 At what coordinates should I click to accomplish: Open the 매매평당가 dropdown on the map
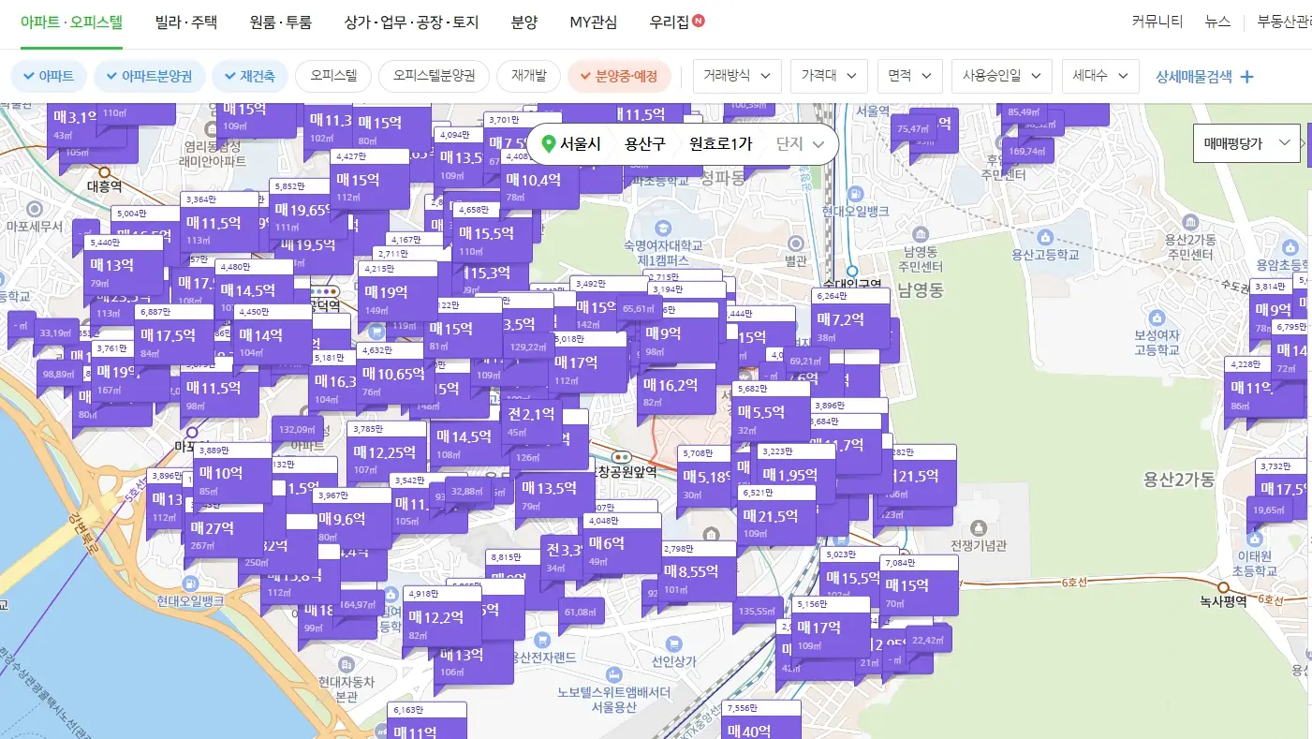coord(1246,142)
